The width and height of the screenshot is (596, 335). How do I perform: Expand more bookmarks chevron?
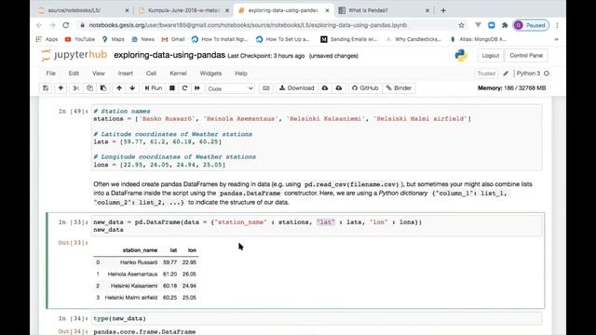pos(557,39)
